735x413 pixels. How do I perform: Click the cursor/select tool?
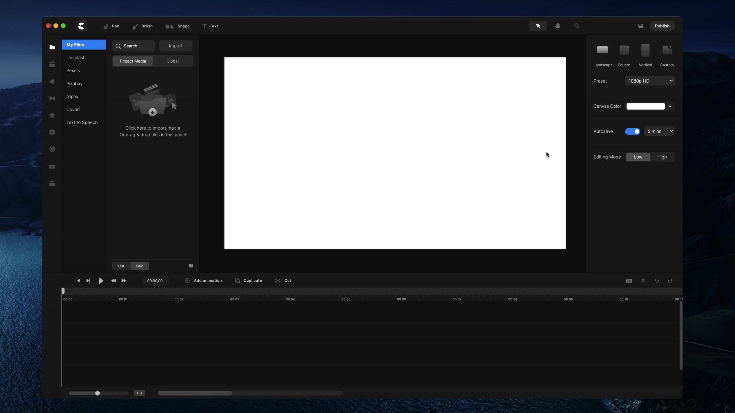(x=538, y=26)
